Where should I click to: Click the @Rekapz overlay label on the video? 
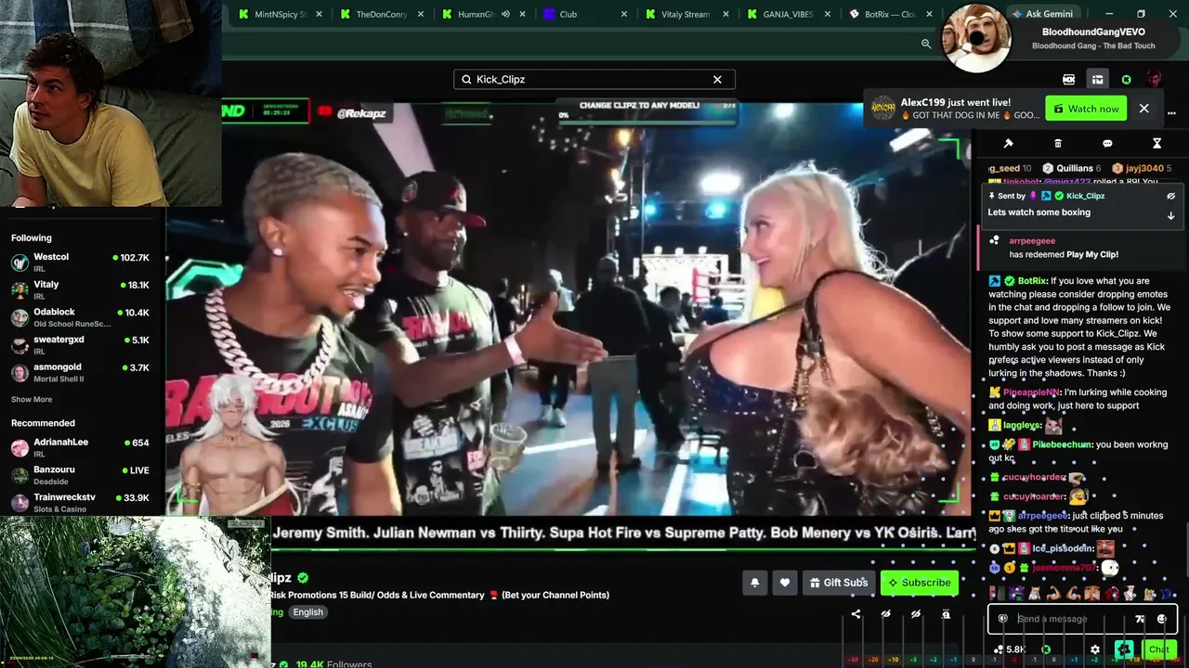point(353,113)
